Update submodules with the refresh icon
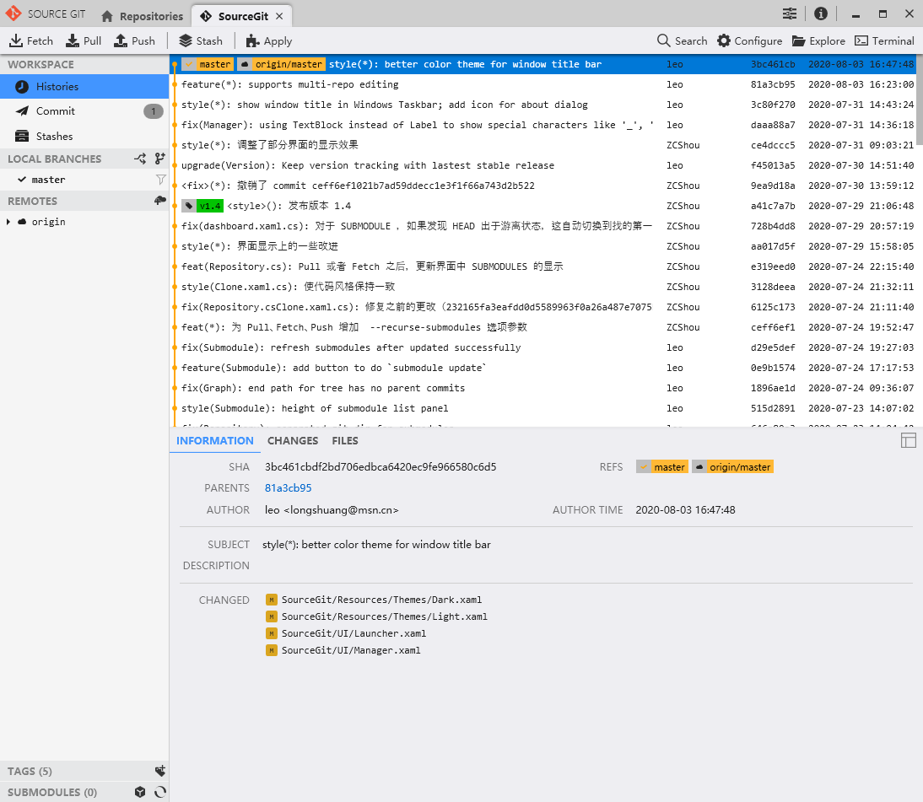Viewport: 923px width, 802px height. pos(160,792)
